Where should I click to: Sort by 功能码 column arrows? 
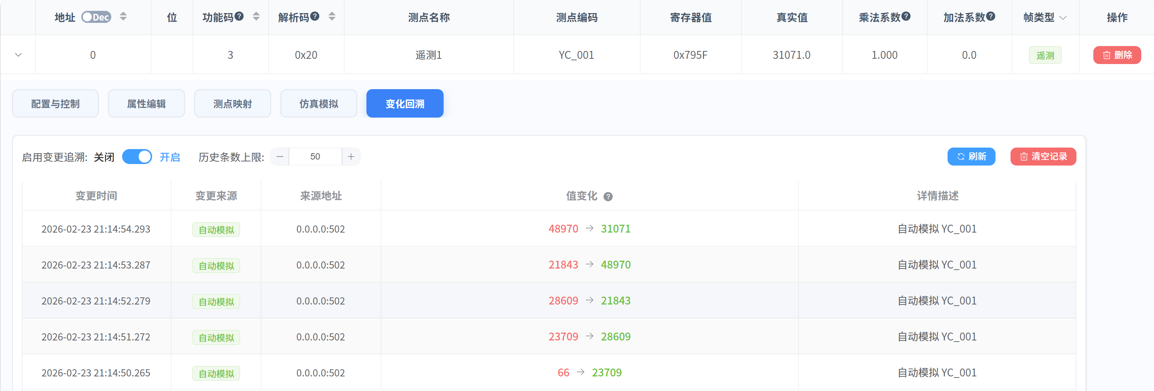click(256, 16)
